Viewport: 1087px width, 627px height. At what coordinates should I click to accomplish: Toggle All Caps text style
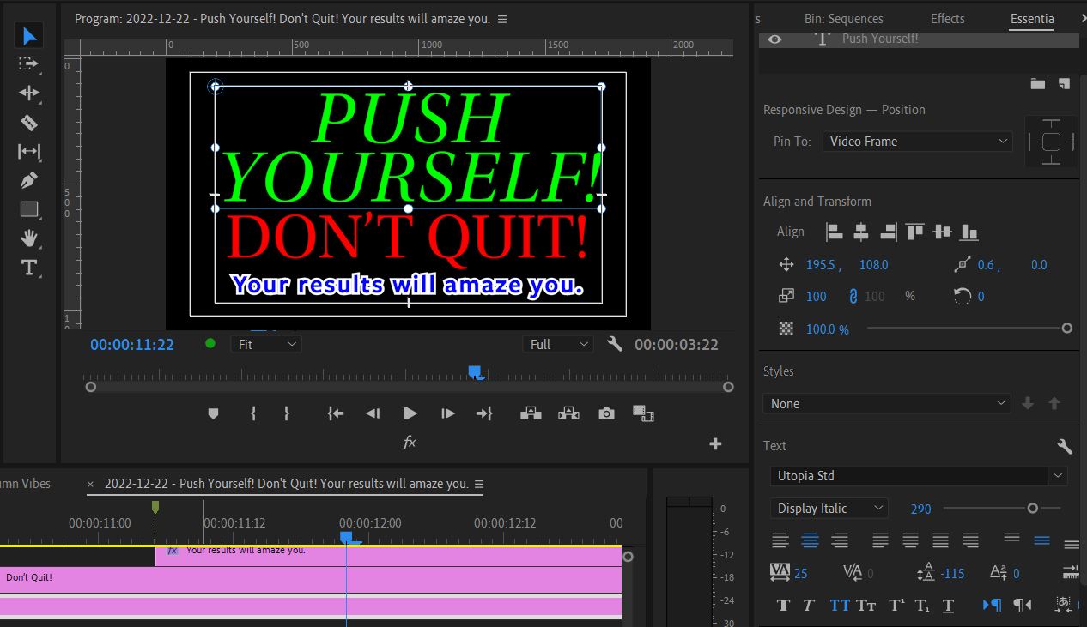coord(838,606)
